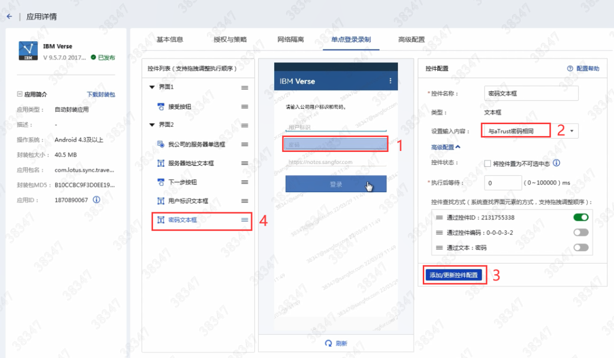Switch to 高级配置 tab

click(411, 39)
